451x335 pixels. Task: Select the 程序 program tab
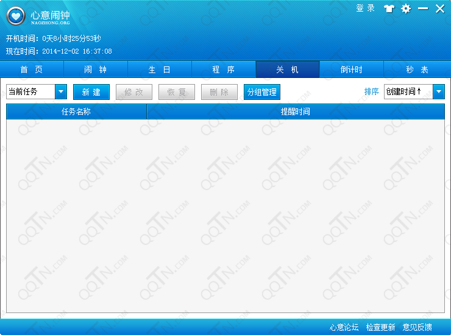coord(224,69)
